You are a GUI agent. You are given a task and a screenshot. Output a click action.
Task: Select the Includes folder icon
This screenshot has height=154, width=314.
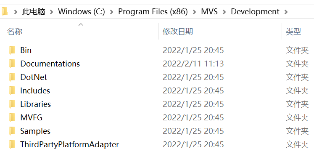click(x=12, y=90)
